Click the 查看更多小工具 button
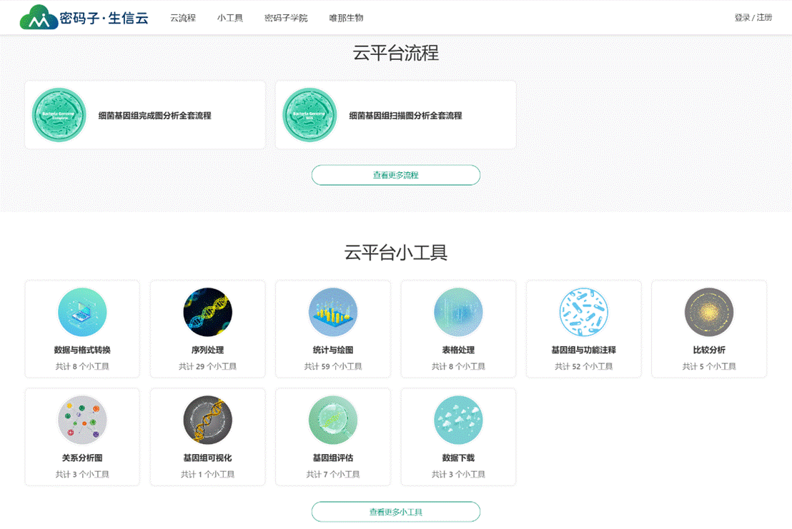792x529 pixels. [x=396, y=512]
